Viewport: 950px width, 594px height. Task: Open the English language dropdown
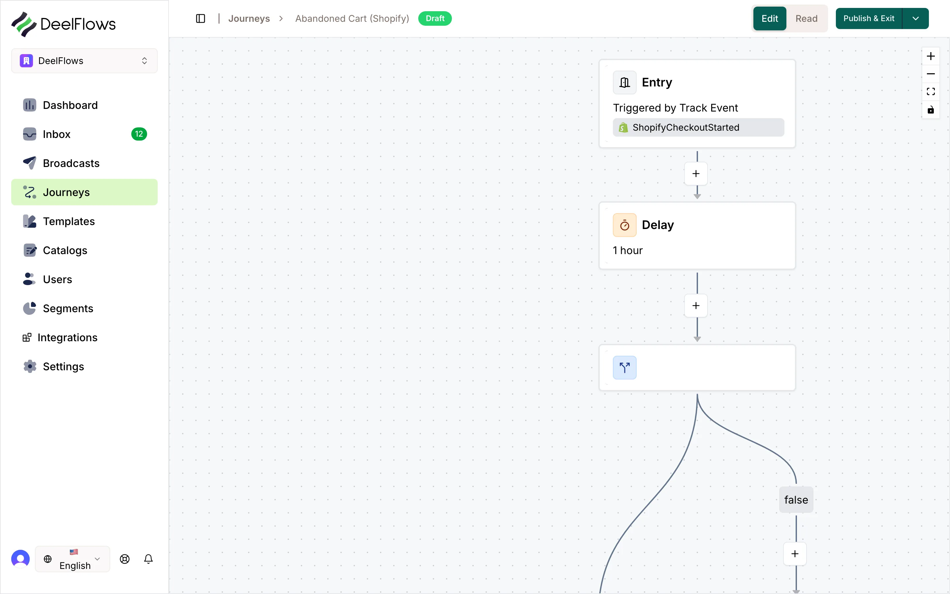point(73,559)
